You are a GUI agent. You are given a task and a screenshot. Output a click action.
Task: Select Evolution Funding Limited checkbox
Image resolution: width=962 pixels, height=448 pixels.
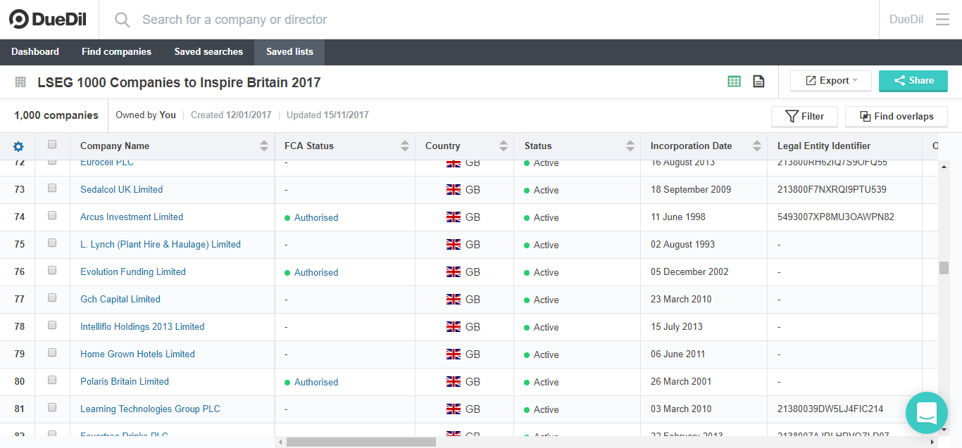point(52,270)
